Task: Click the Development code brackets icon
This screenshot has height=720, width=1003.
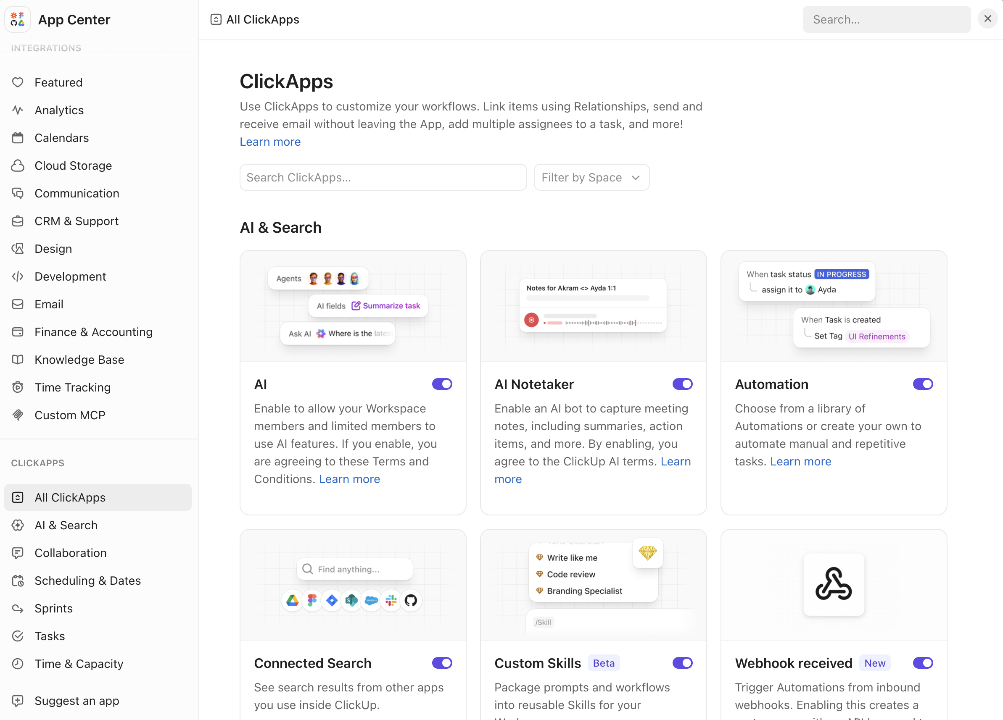Action: pyautogui.click(x=18, y=277)
